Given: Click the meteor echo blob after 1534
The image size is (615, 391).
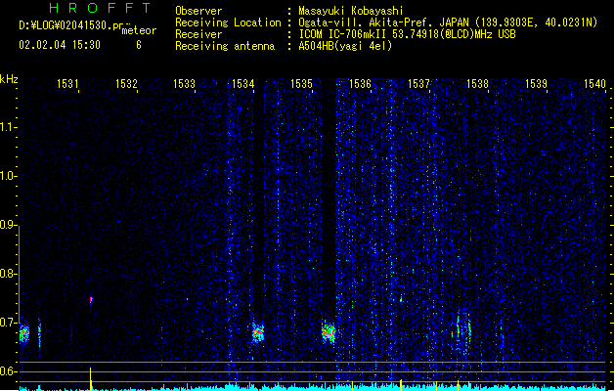Looking at the screenshot, I should [x=258, y=332].
